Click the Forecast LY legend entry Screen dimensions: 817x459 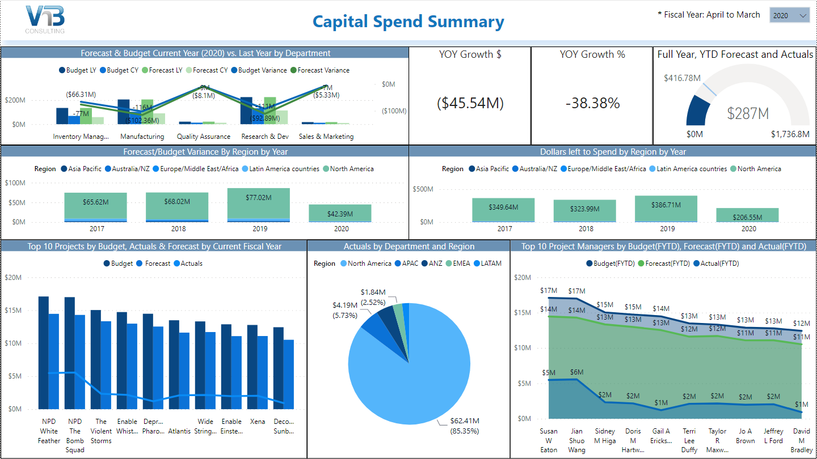coord(162,70)
